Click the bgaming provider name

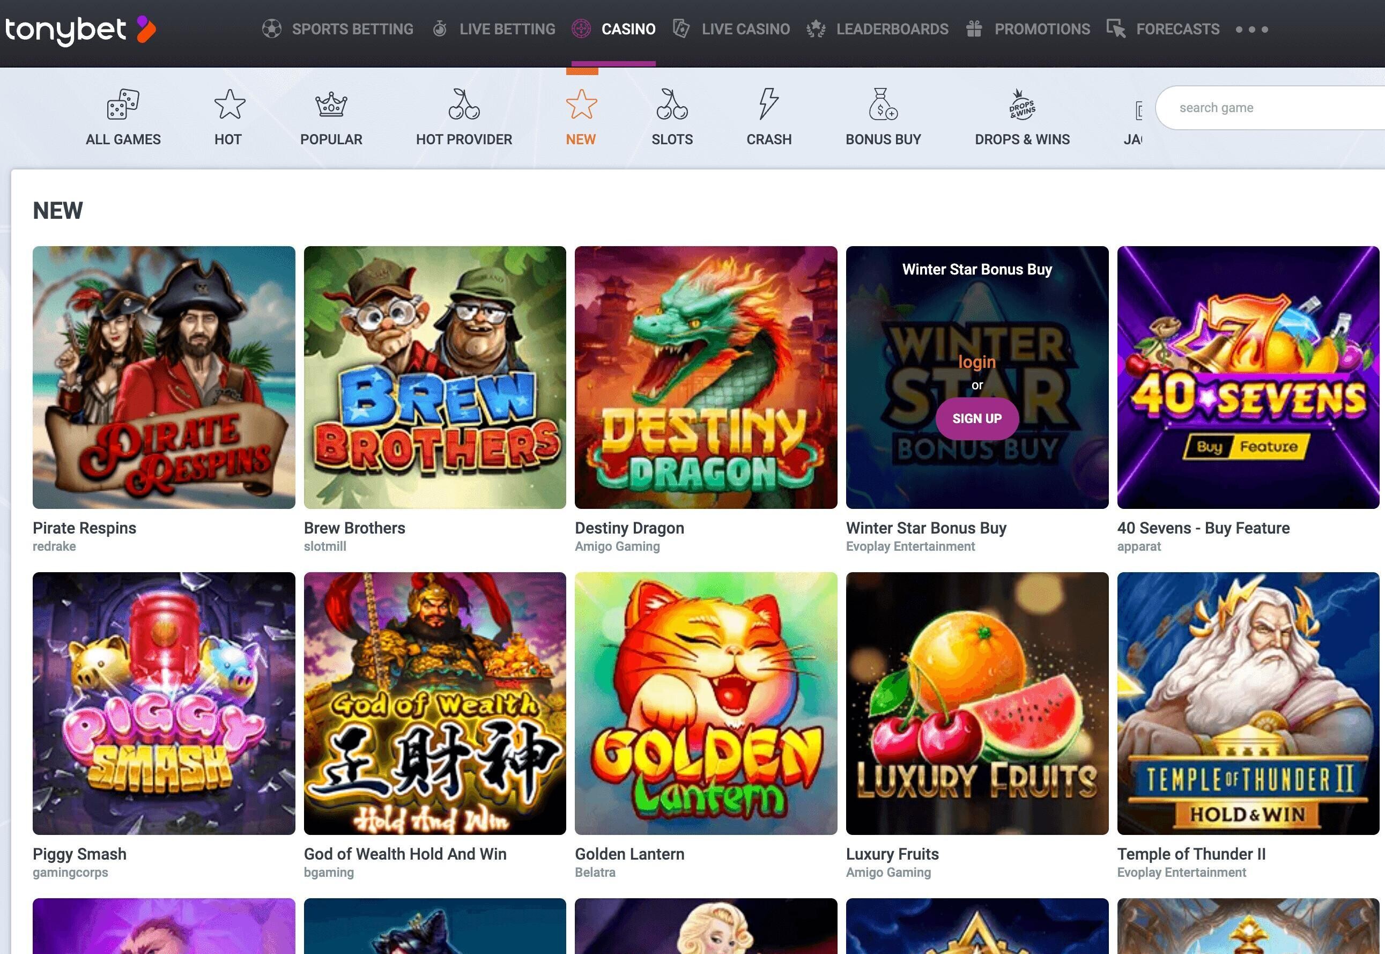(x=329, y=872)
